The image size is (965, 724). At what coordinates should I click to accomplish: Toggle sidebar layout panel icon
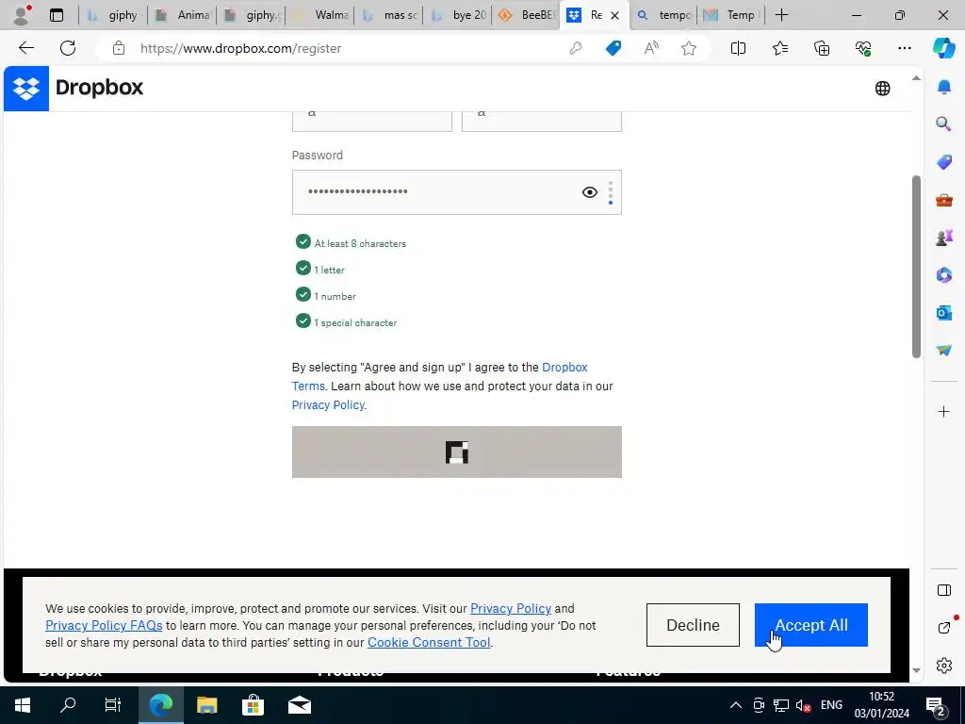(x=944, y=590)
